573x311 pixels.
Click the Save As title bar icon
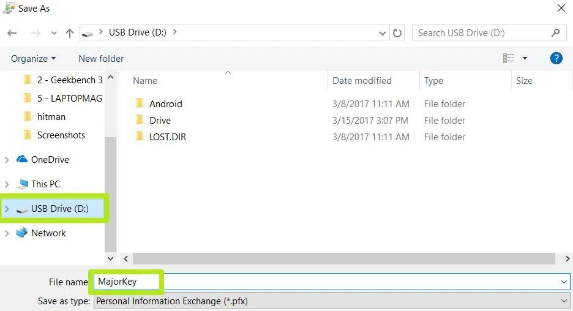9,8
